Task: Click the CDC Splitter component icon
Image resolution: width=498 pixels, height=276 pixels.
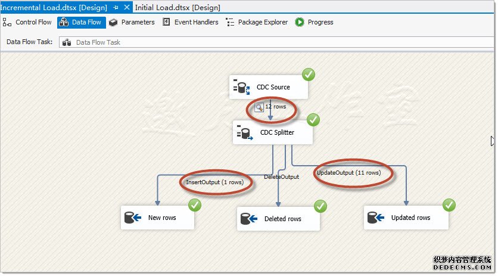Action: [243, 132]
